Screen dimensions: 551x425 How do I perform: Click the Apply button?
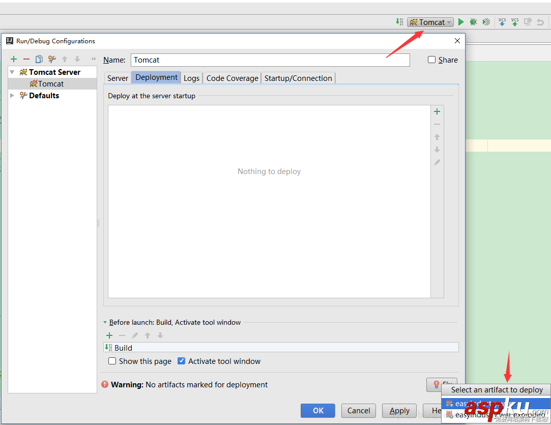point(399,411)
